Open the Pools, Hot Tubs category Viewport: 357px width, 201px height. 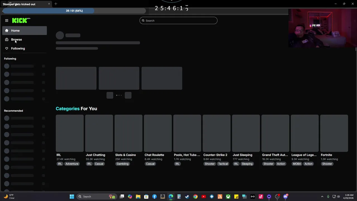tap(187, 133)
